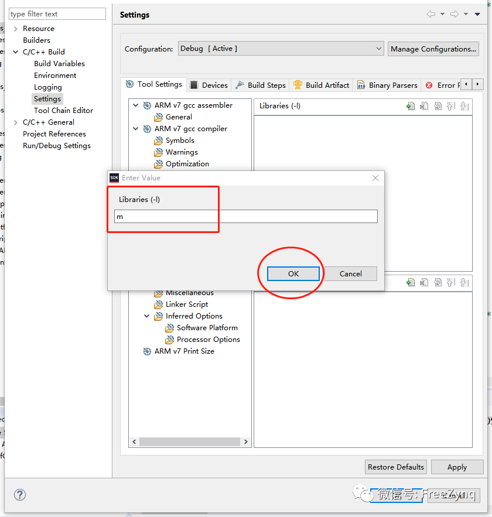Click Edit icon in Libraries (-l) toolbar
The width and height of the screenshot is (492, 517).
[x=438, y=106]
